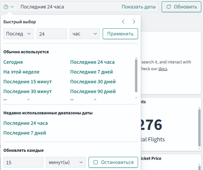The height and width of the screenshot is (170, 203).
Task: Open the Послед tense dropdown
Action: click(19, 34)
